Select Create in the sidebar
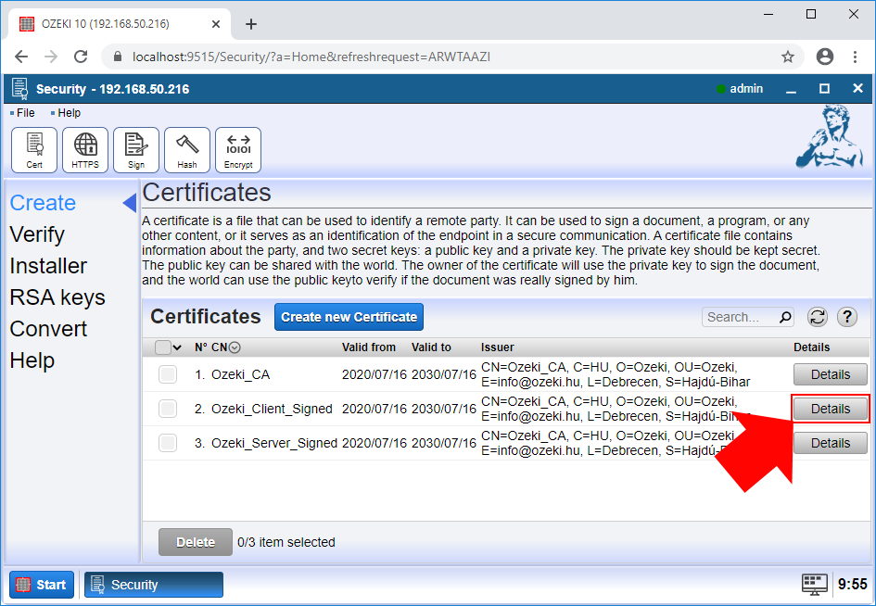This screenshot has width=876, height=606. coord(43,203)
